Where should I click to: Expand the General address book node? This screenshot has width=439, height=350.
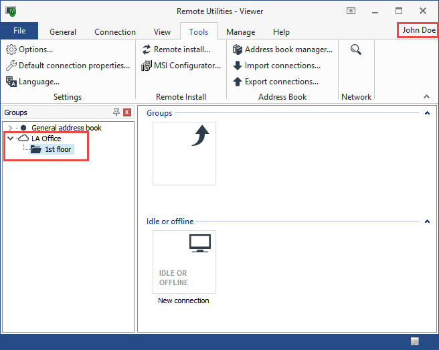coord(10,128)
